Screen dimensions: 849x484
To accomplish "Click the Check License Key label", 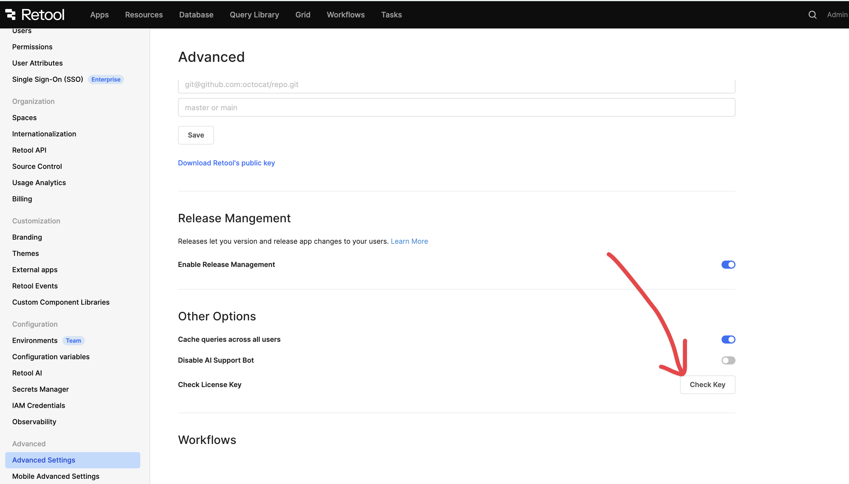I will 210,384.
